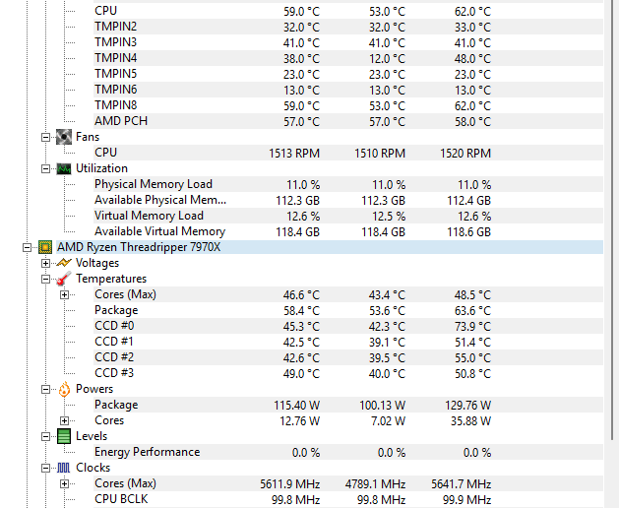Collapse the AMD Ryzen Threadripper 7970X node
Image resolution: width=619 pixels, height=508 pixels.
[x=28, y=247]
